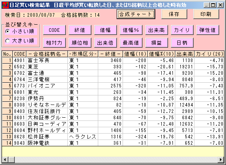Click the 保存 save button
The image size is (226, 165).
[x=174, y=14]
